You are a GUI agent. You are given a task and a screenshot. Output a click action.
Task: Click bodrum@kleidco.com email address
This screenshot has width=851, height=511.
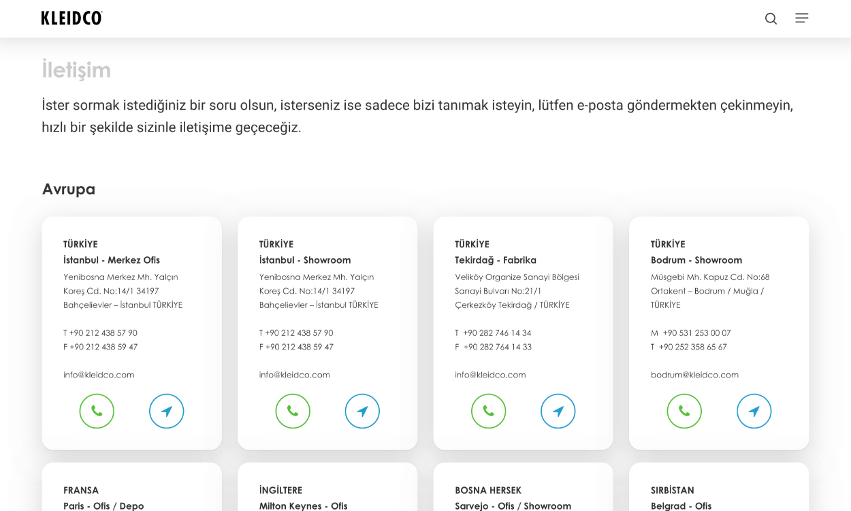[x=694, y=375]
